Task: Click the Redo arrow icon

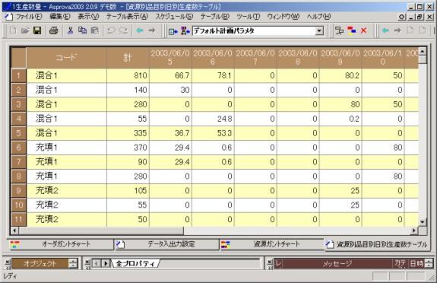Action: click(123, 30)
